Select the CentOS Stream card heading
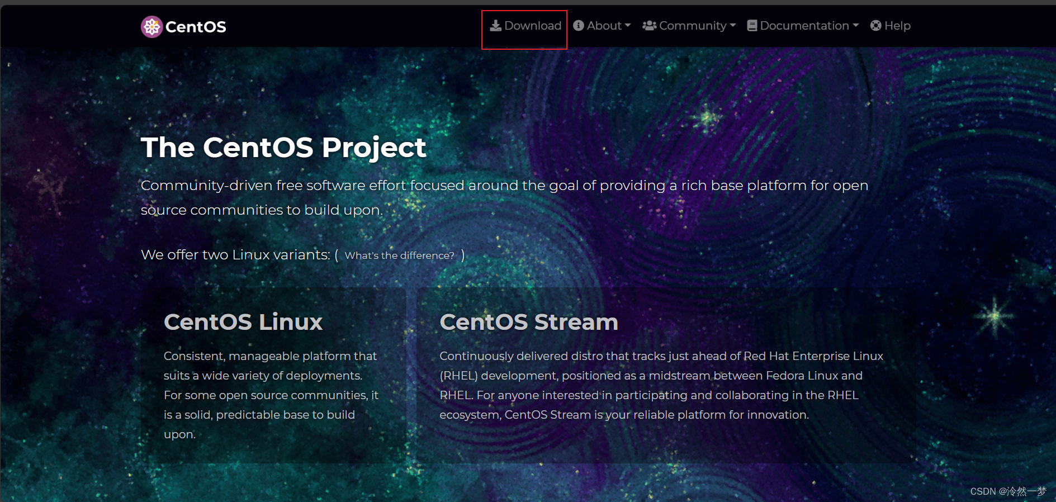 (x=529, y=322)
